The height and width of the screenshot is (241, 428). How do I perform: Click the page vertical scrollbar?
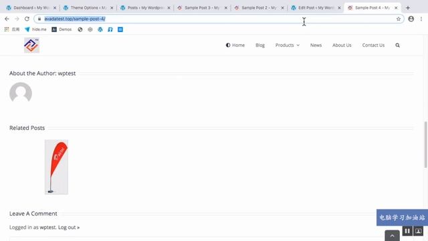click(x=425, y=145)
